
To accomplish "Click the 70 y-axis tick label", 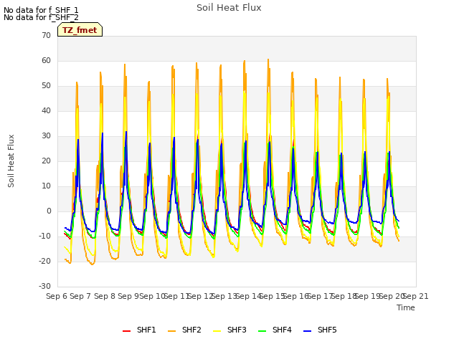I will click(x=46, y=35).
